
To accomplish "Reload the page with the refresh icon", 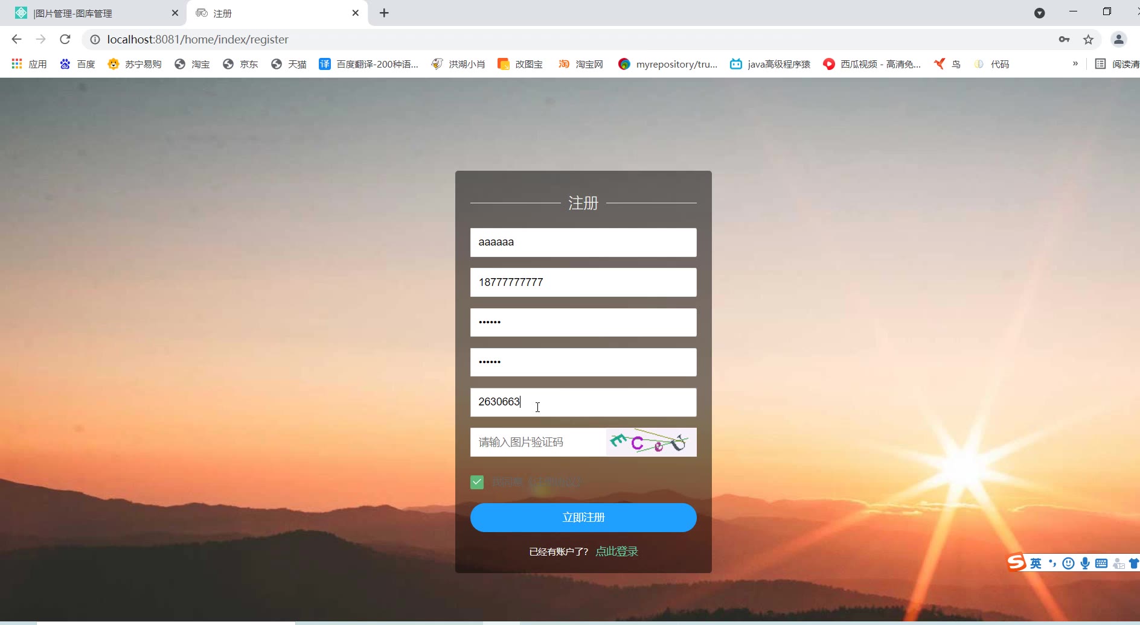I will [65, 39].
